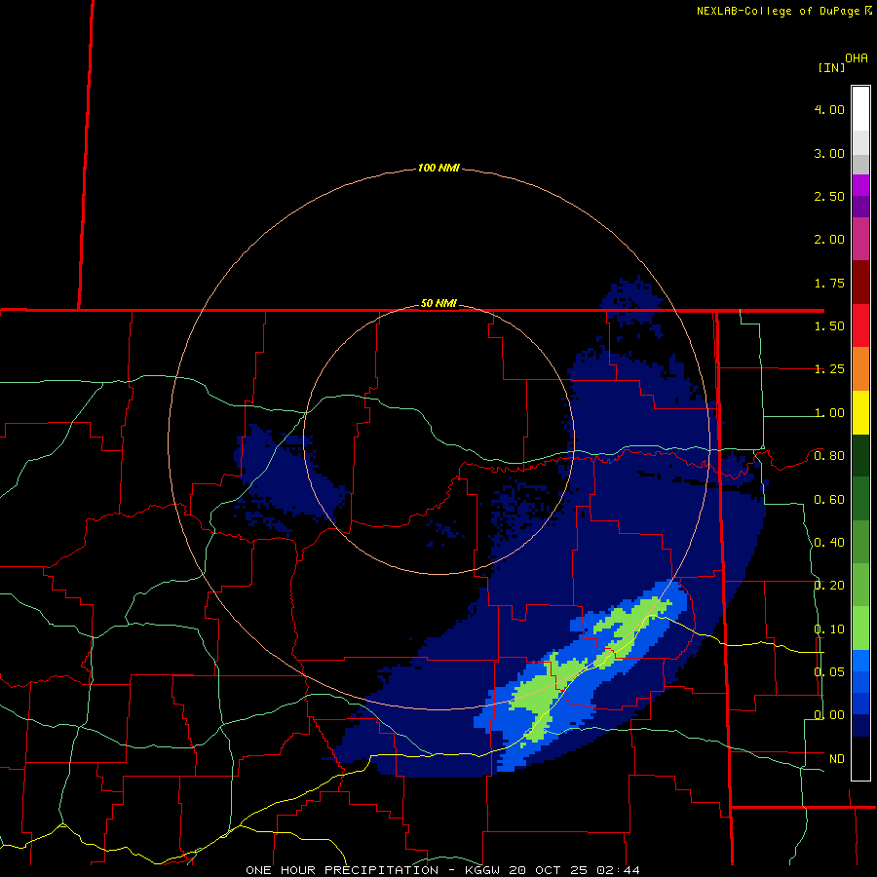
Task: Click the 0.80 legend value
Action: coord(829,456)
